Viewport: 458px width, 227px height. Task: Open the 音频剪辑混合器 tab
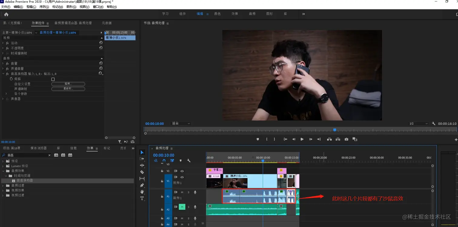point(73,23)
